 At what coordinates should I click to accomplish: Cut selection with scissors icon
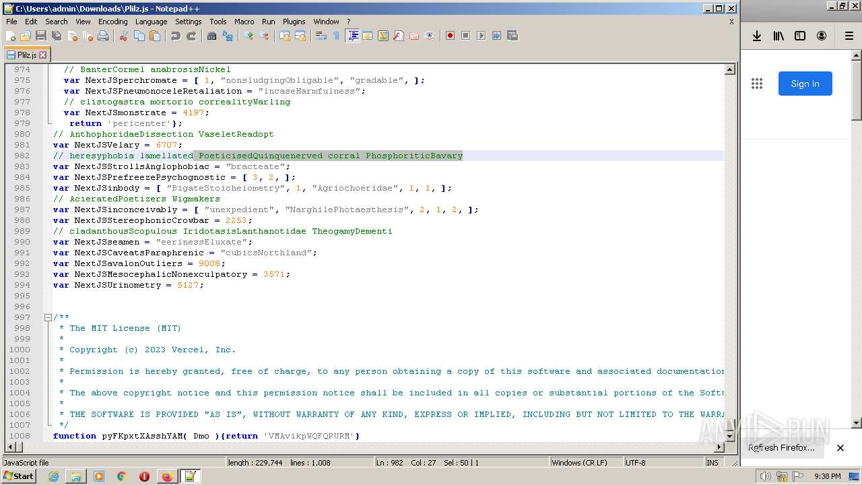(124, 36)
